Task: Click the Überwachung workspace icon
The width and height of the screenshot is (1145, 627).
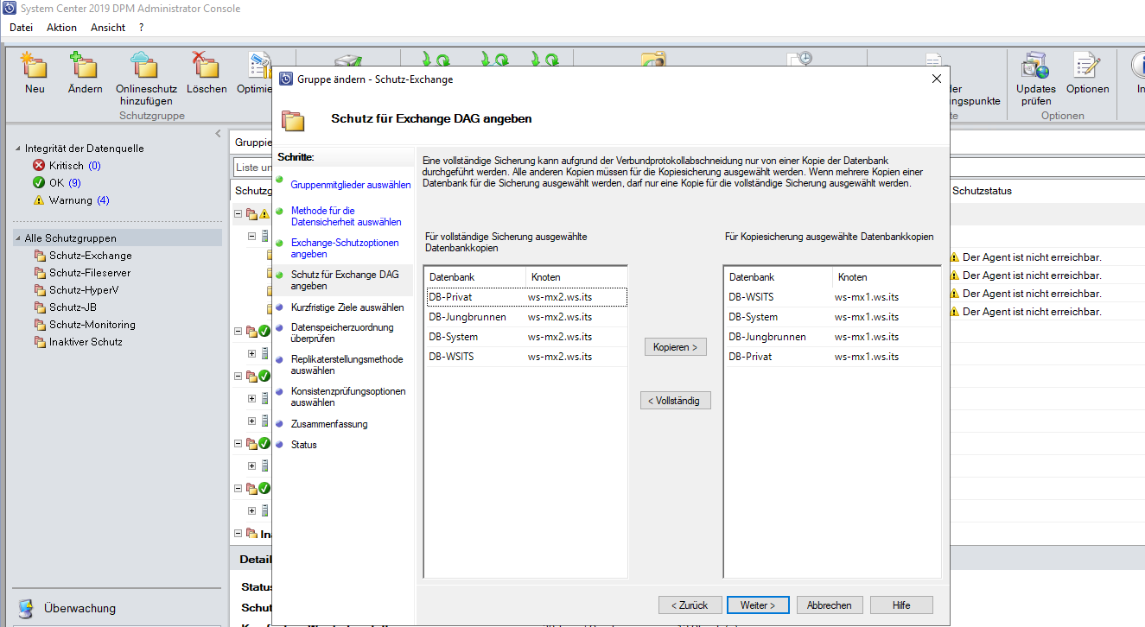Action: (26, 608)
